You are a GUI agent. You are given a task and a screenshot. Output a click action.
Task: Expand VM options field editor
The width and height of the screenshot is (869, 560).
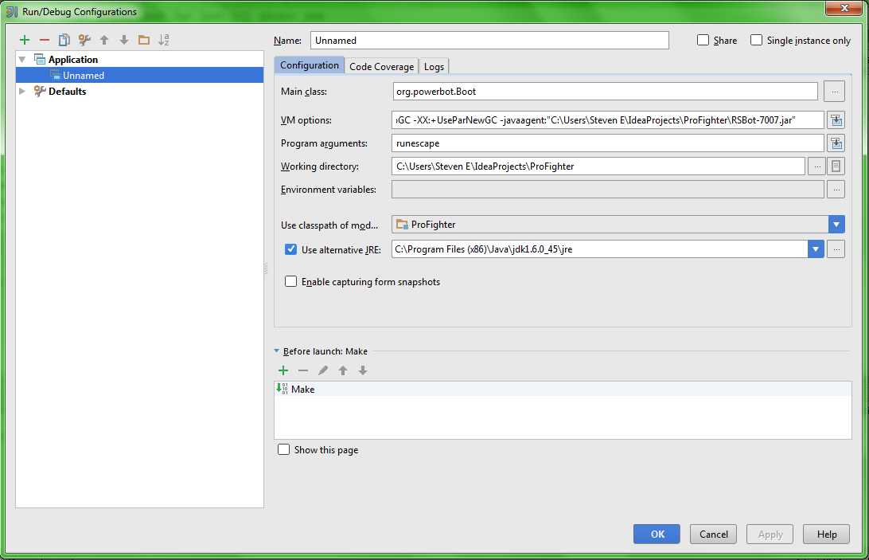[836, 119]
